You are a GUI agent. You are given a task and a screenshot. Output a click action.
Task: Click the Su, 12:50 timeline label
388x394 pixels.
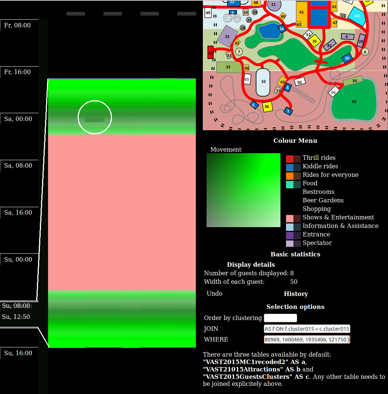(x=16, y=317)
